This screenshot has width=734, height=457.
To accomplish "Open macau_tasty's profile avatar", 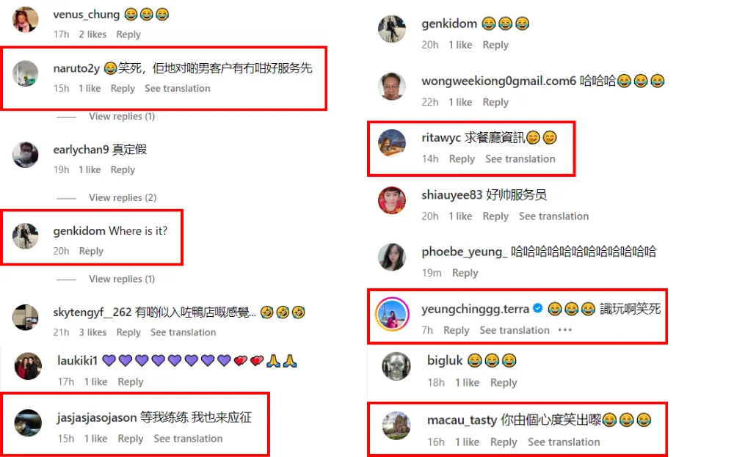I will point(396,425).
